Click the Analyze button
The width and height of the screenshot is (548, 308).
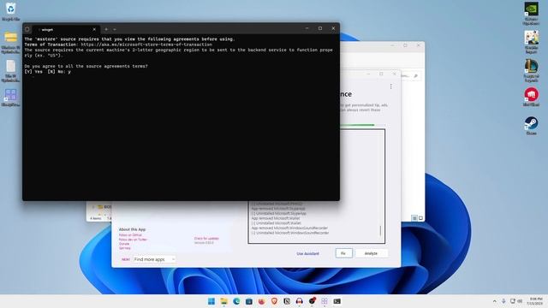371,253
